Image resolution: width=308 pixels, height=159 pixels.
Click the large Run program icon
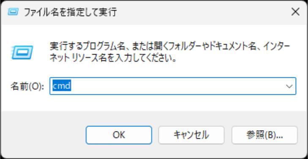point(22,52)
